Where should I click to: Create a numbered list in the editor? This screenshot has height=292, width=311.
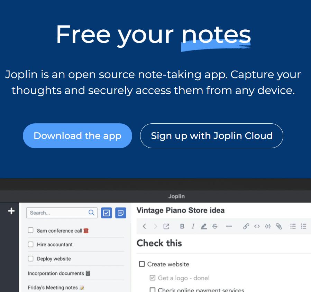304,226
